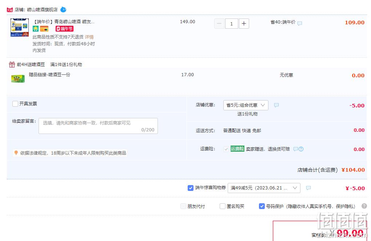Viewport: 371px width, 241px height.
Task: Click the comment icon beside coupon dropdown
Action: (x=308, y=188)
